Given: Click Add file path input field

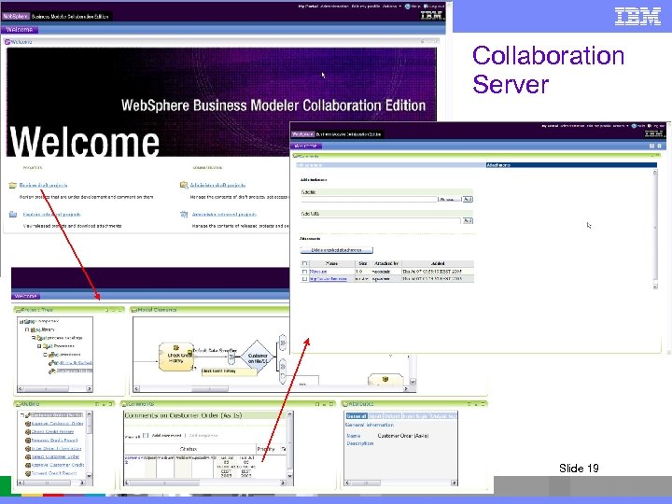Looking at the screenshot, I should [x=369, y=200].
